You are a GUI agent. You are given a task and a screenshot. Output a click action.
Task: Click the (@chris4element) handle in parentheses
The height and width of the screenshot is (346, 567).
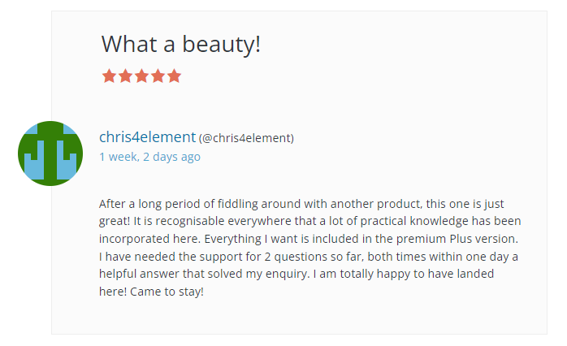pyautogui.click(x=246, y=138)
